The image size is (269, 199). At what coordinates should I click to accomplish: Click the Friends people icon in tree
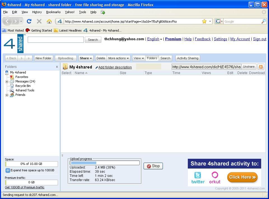click(12, 95)
